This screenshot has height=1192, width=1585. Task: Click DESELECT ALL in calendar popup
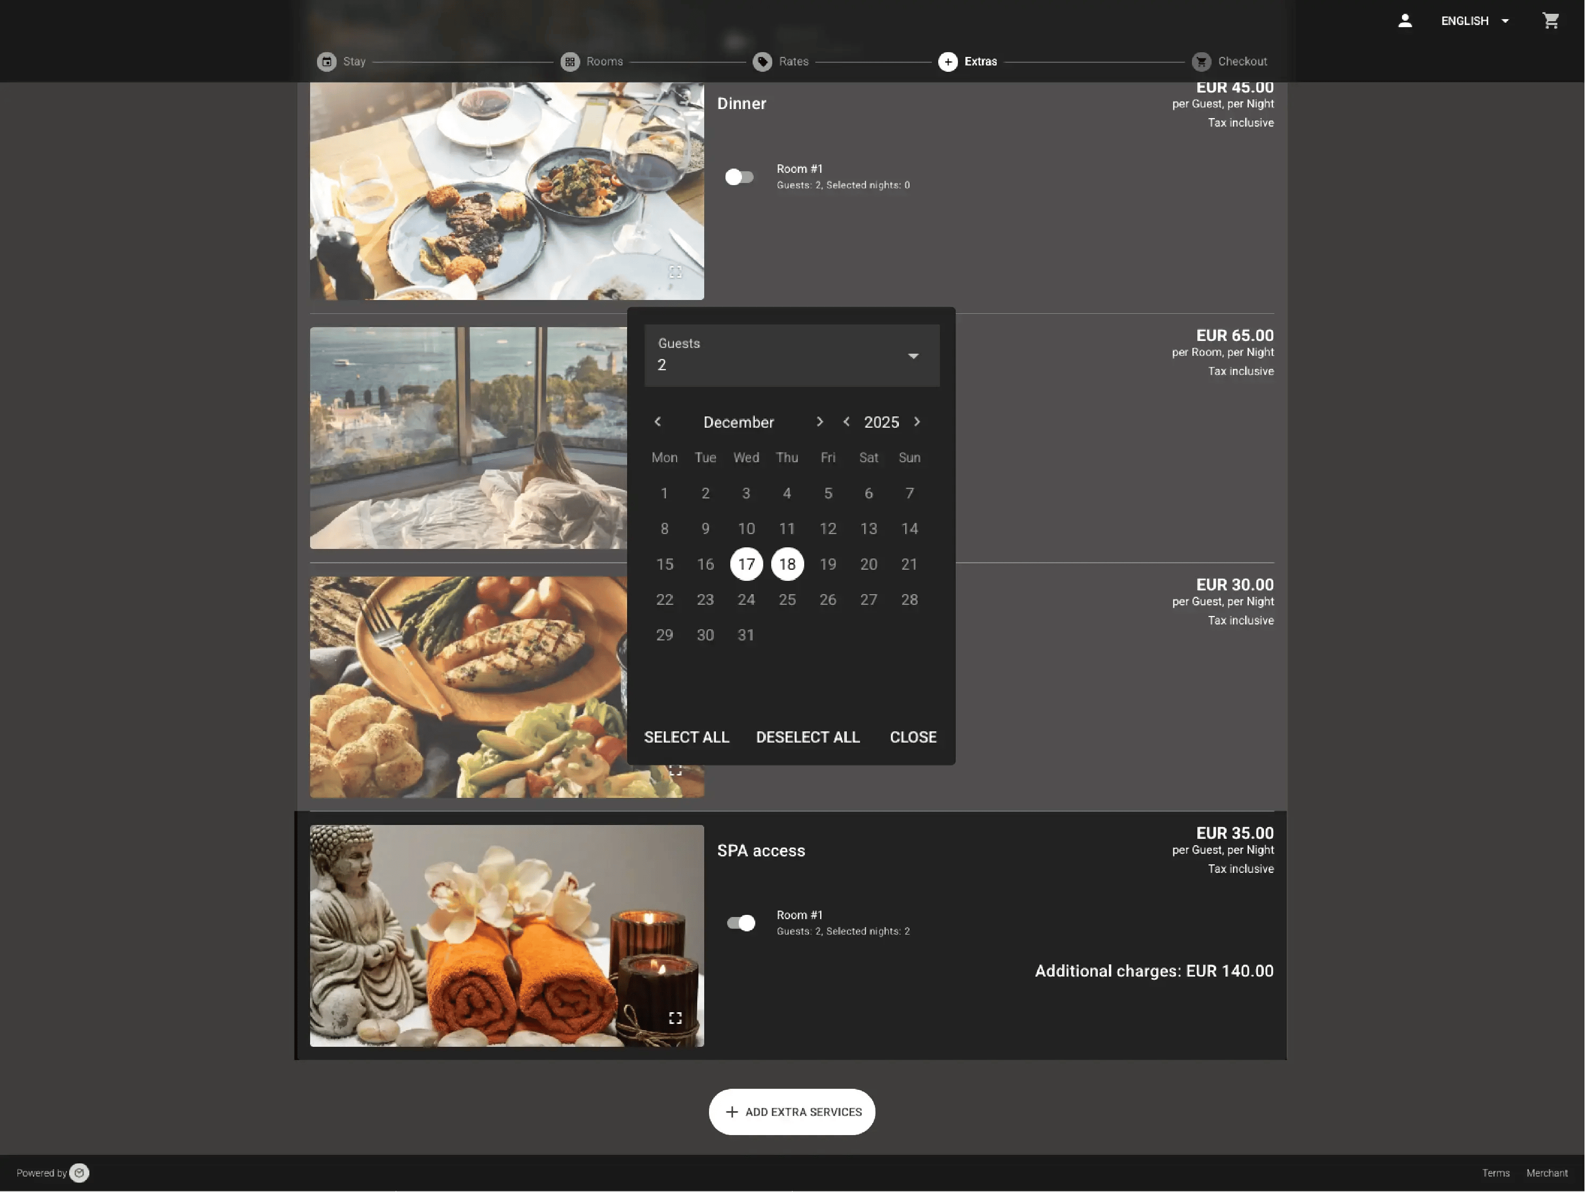coord(807,737)
